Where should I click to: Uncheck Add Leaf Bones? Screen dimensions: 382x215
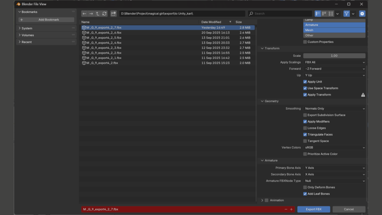(x=305, y=194)
